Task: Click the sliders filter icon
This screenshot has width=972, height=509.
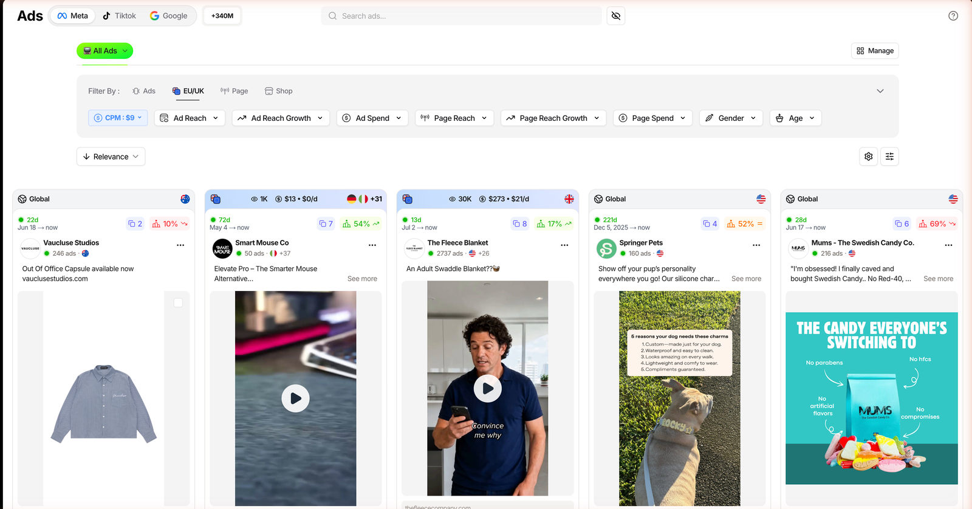Action: [889, 157]
